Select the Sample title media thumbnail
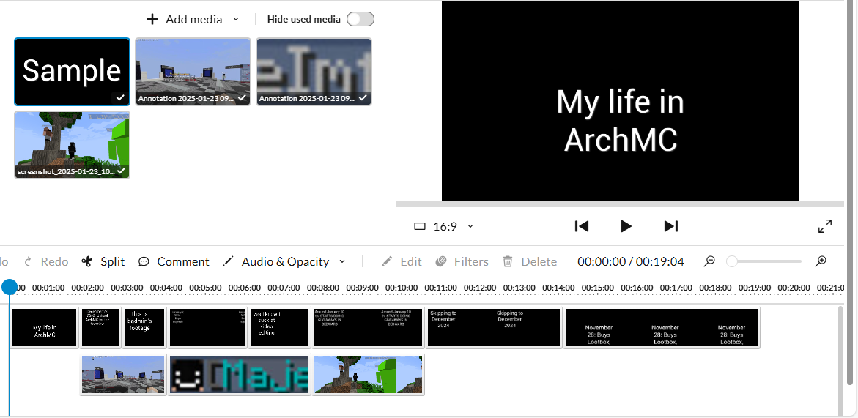Screen dimensions: 858x418 (73, 72)
